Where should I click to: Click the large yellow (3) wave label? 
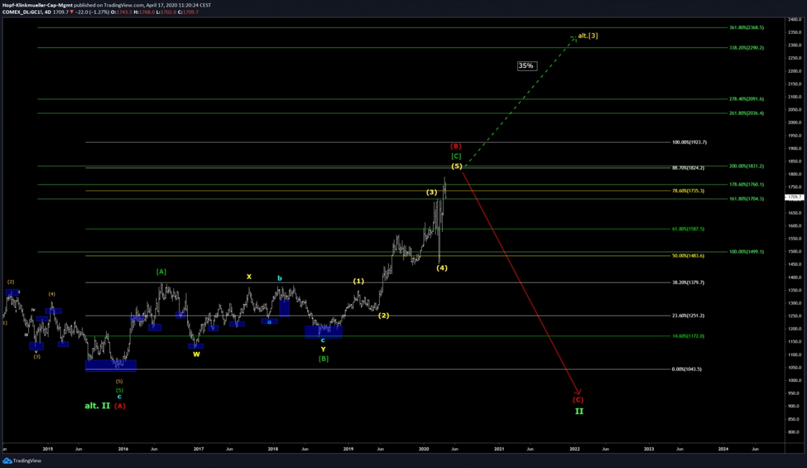pos(431,192)
